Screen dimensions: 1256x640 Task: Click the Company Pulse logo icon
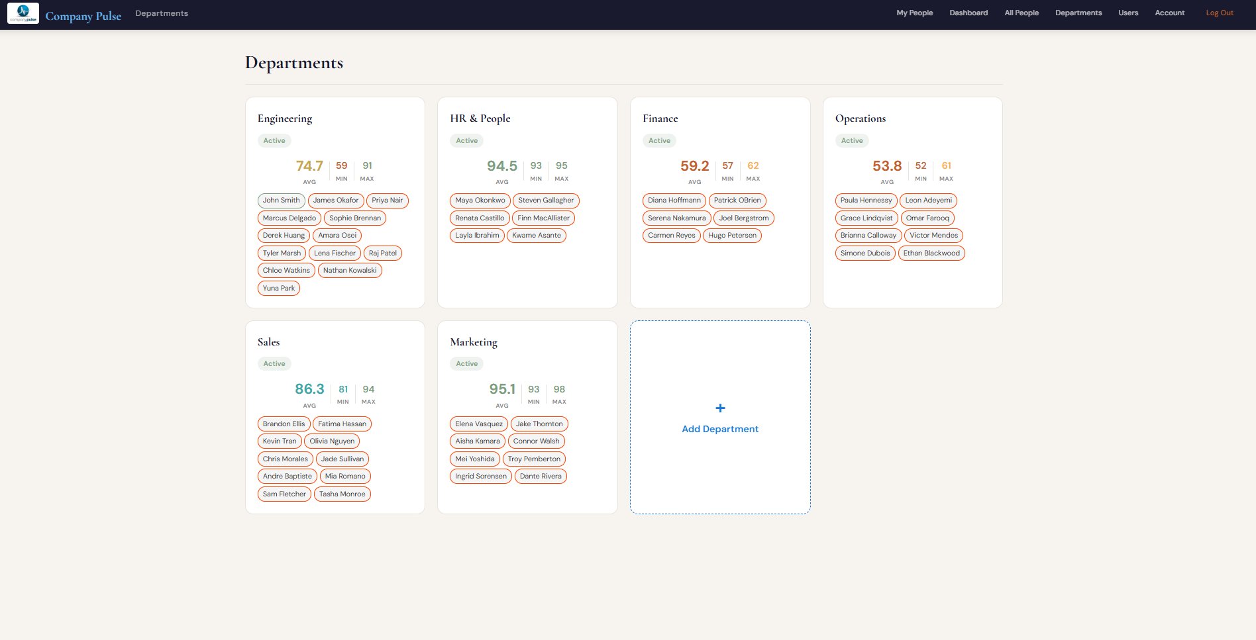pos(23,13)
